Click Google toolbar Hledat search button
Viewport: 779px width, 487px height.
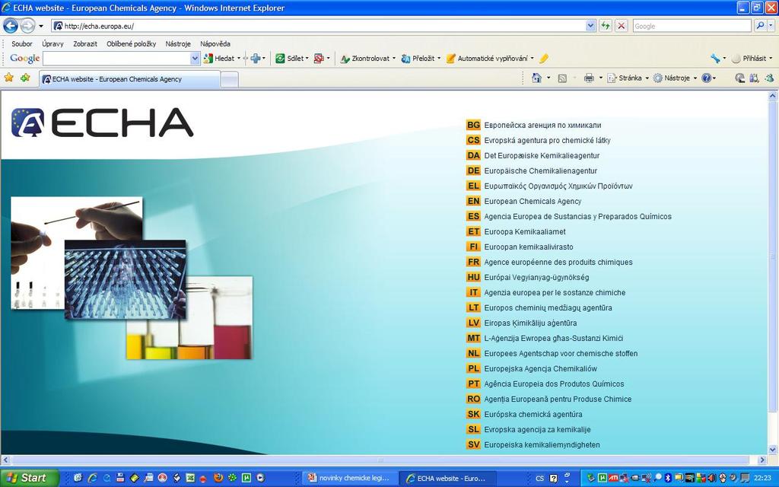pos(219,58)
